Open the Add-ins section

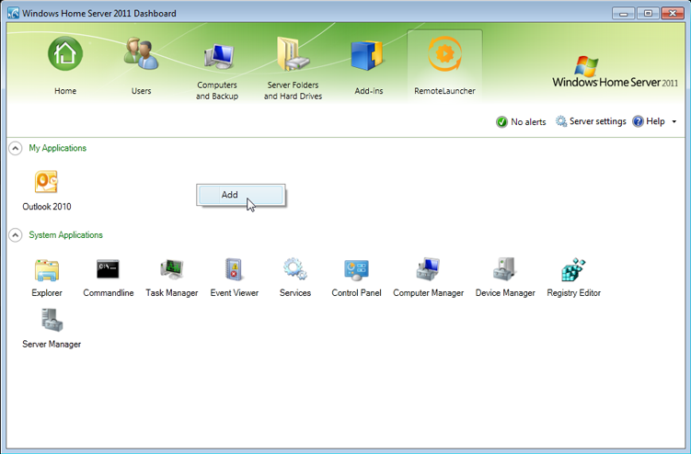[368, 66]
